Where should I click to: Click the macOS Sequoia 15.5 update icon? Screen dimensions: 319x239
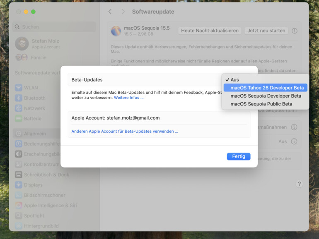[x=116, y=31]
